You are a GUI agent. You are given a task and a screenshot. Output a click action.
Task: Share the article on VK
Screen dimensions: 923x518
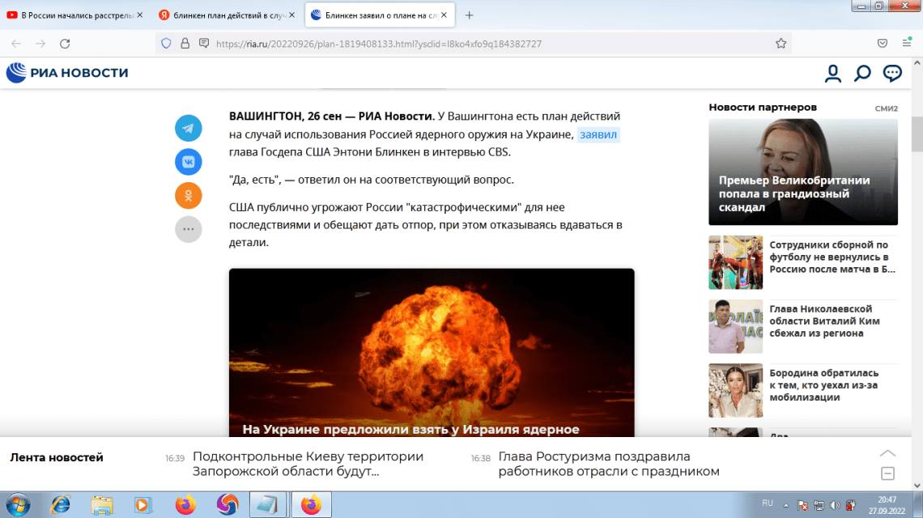coord(188,162)
